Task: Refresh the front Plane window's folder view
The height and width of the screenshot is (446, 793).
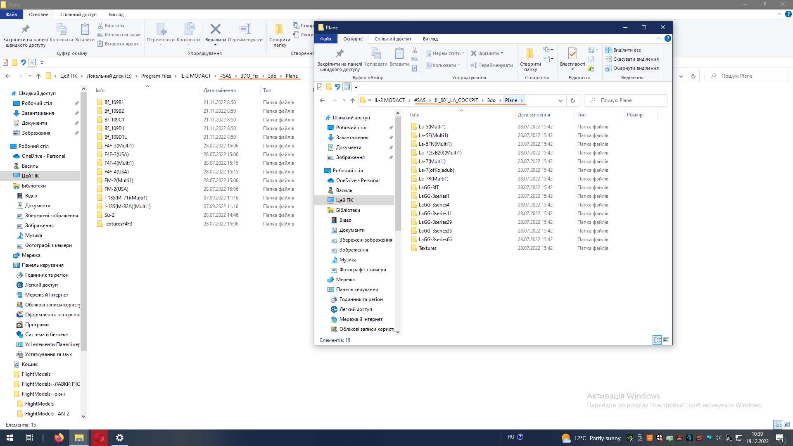Action: (x=572, y=100)
